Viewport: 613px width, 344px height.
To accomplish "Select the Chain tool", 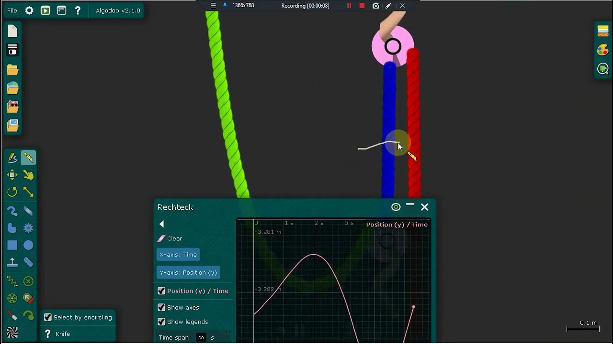I will tap(28, 262).
